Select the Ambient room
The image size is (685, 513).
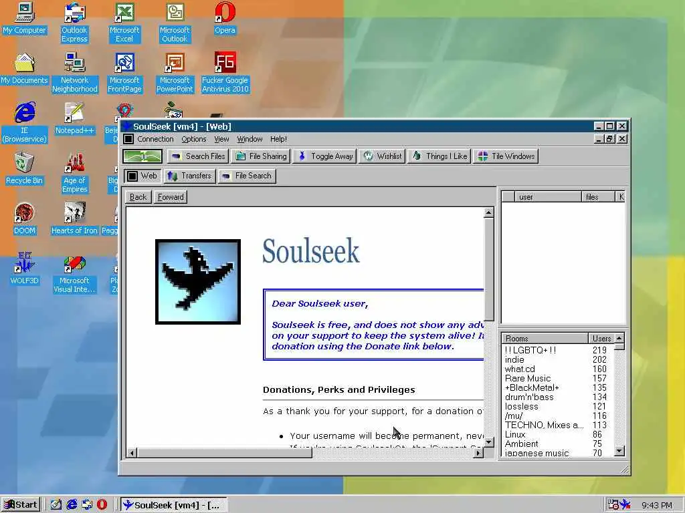click(x=557, y=444)
